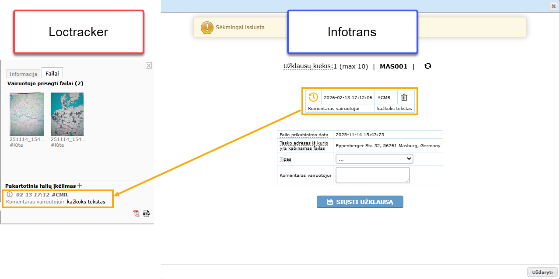Click 'Vairuotojo prisegti failai (2)' heading
The height and width of the screenshot is (279, 560).
tap(45, 83)
